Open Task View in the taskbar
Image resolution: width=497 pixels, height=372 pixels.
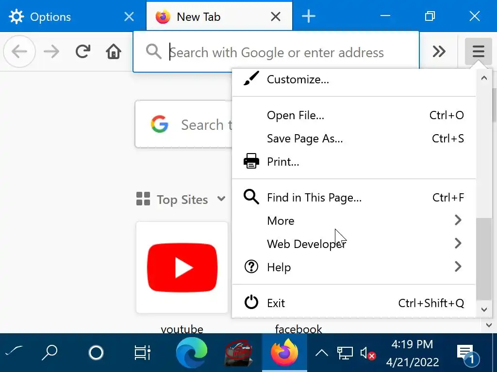pyautogui.click(x=142, y=353)
